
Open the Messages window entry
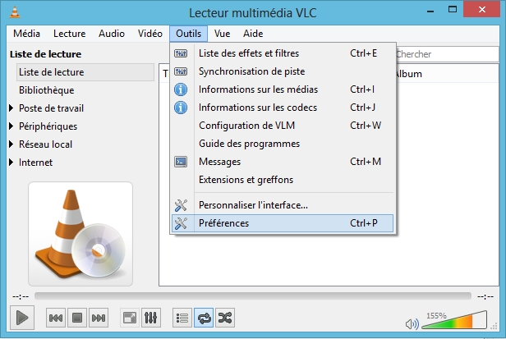coord(283,162)
